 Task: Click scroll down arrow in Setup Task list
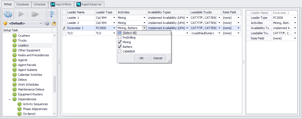(x=54, y=114)
